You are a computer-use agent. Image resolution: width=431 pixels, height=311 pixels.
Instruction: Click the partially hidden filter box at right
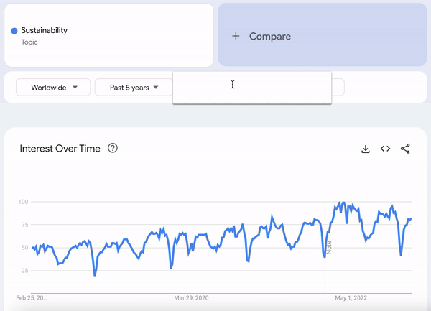click(338, 88)
